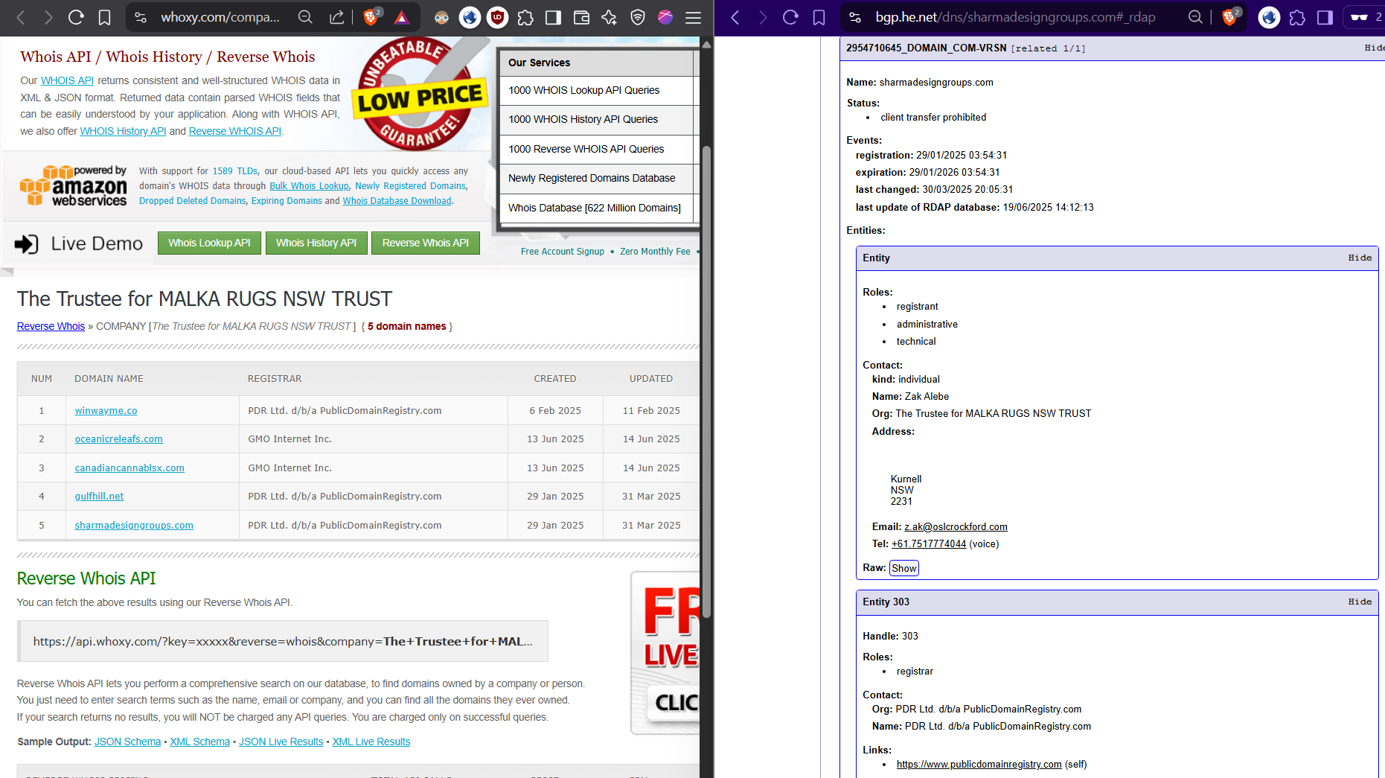Click Reverse Whois breadcrumb link
The image size is (1385, 778).
pyautogui.click(x=51, y=326)
